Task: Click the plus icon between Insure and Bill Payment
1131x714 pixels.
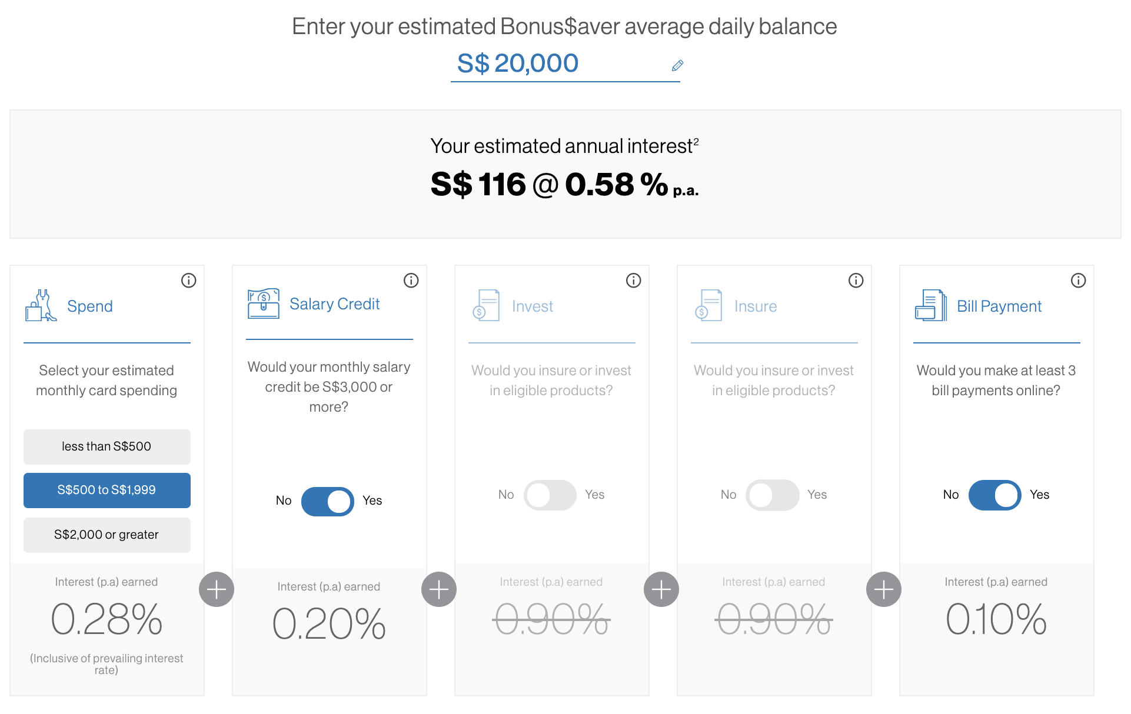Action: [884, 589]
